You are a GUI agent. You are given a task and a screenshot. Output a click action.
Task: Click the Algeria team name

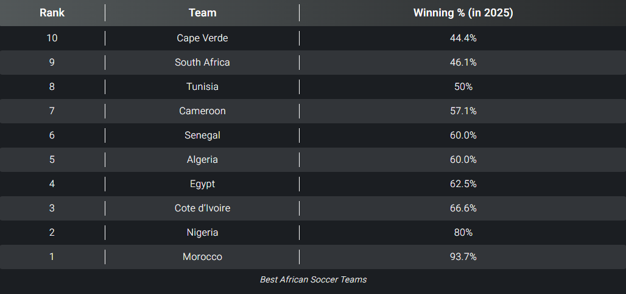202,160
